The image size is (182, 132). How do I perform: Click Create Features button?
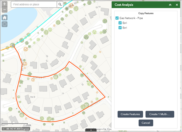130,114
